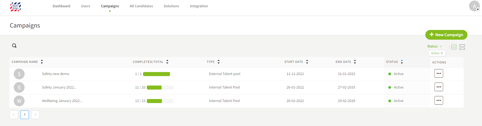Screen dimensions: 482x126
Task: Create a New Campaign
Action: [x=446, y=35]
